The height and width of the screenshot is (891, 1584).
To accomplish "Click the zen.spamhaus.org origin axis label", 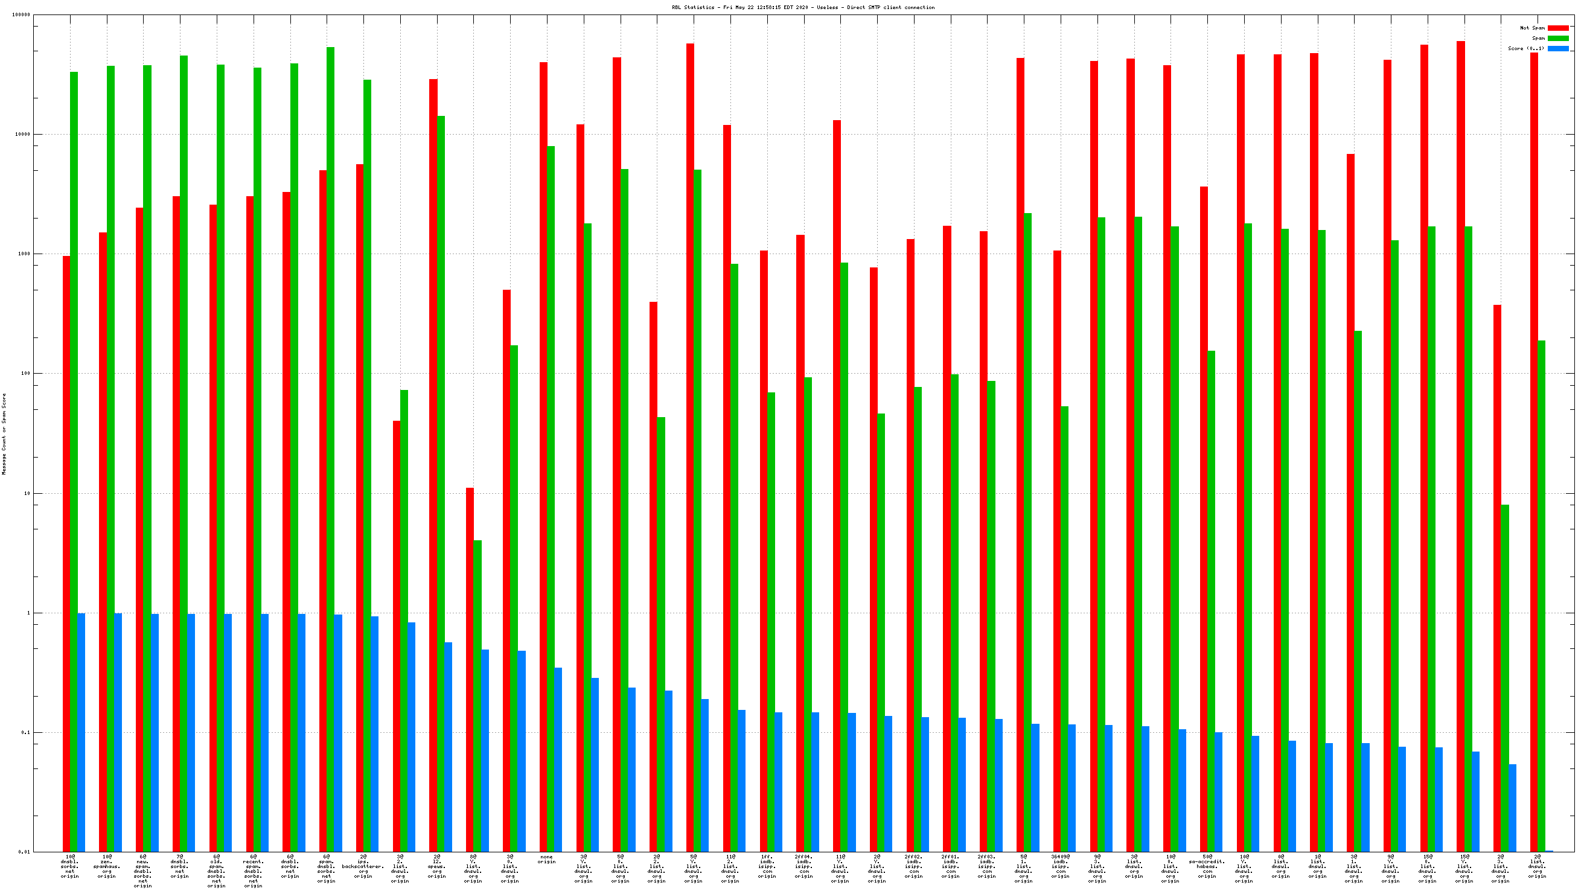I will pyautogui.click(x=107, y=866).
